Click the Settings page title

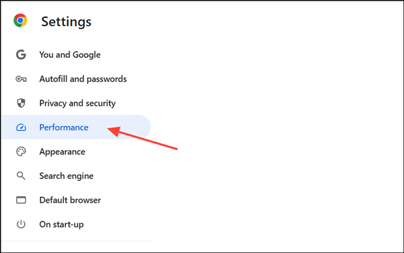point(66,22)
